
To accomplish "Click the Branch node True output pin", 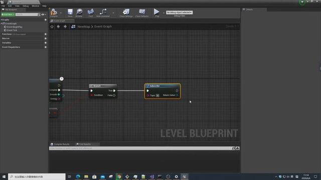I will tap(114, 90).
